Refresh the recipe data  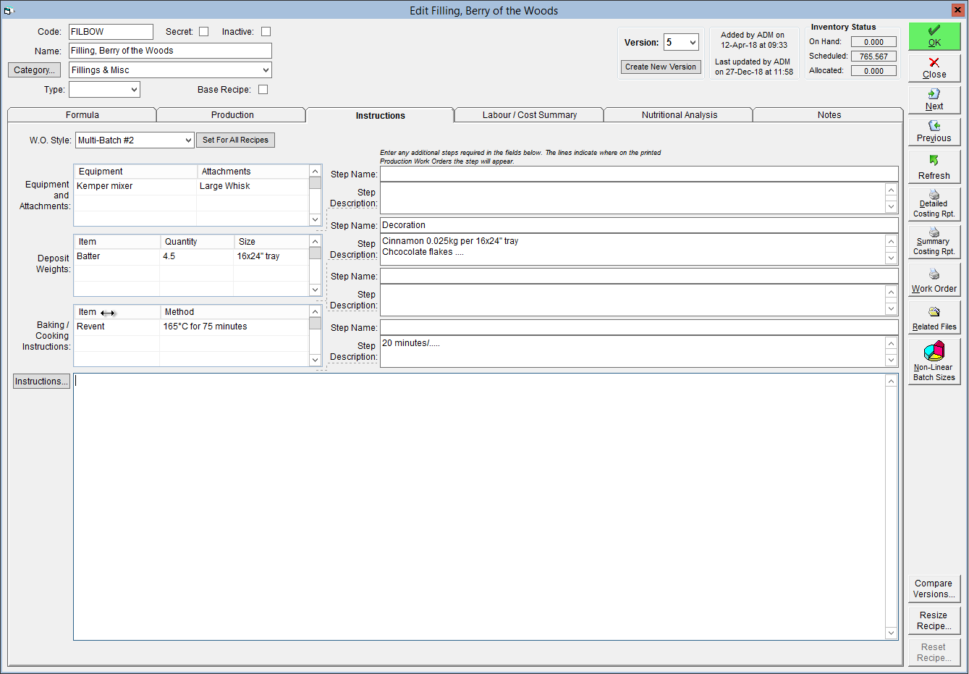(934, 167)
